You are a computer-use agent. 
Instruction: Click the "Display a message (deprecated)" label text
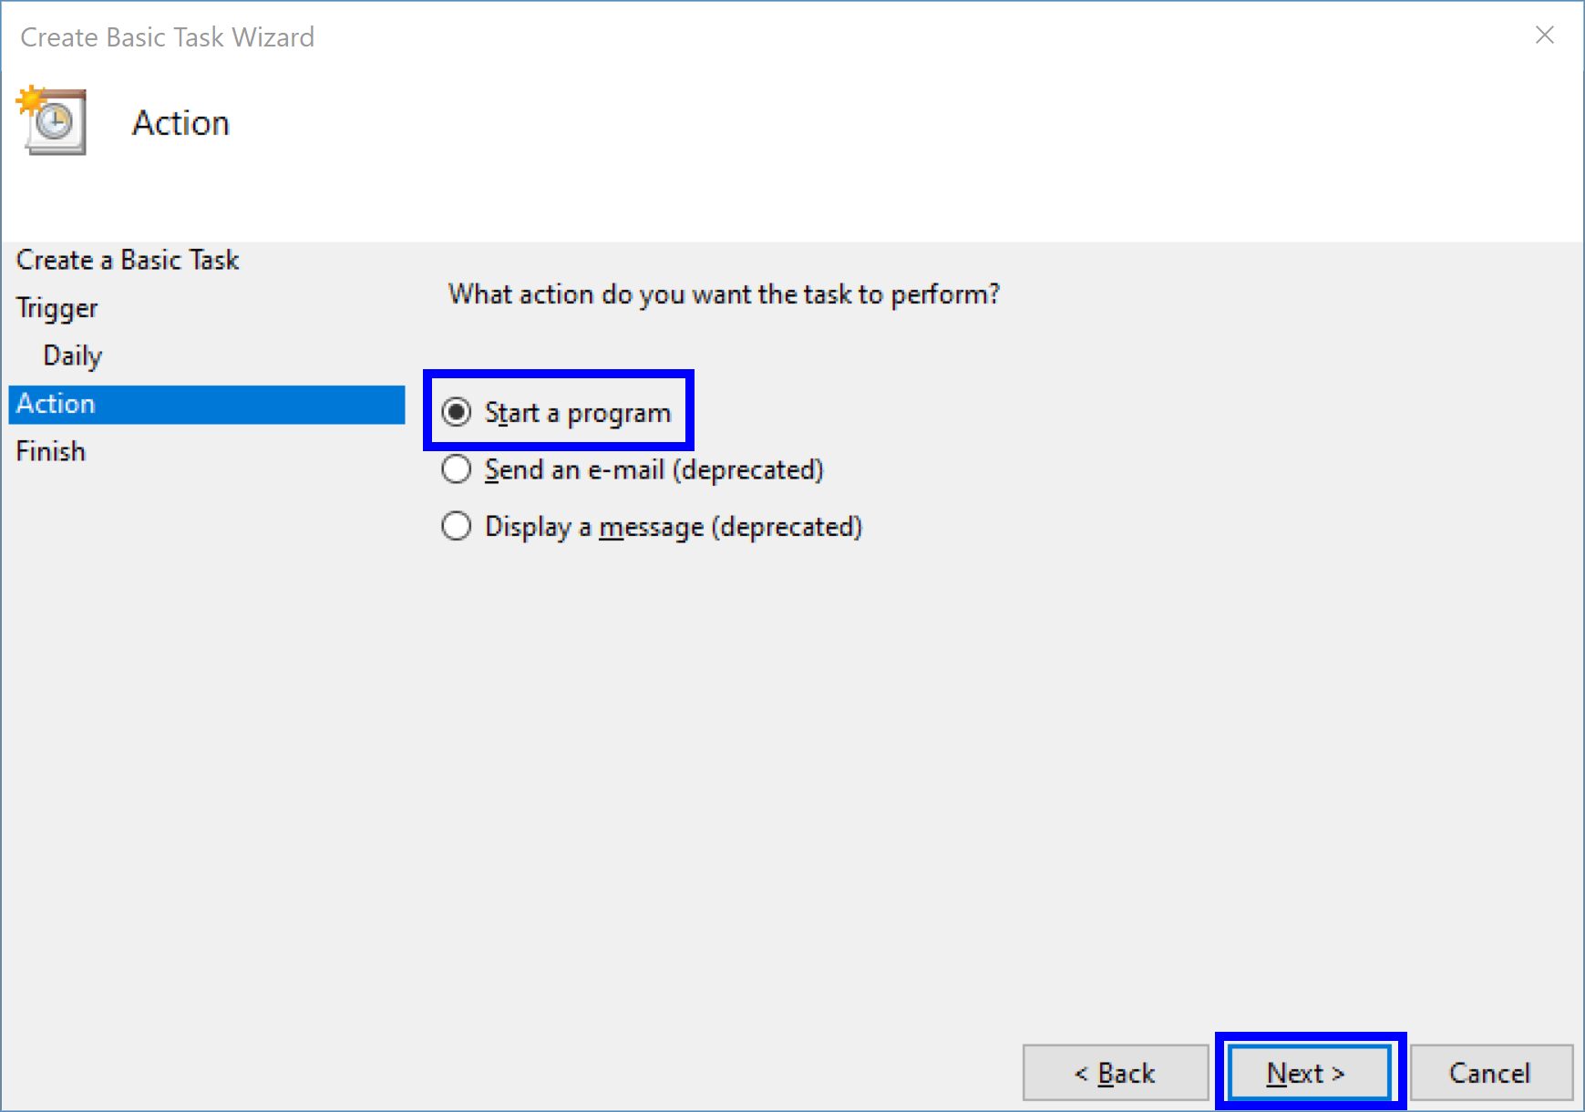[x=673, y=527]
